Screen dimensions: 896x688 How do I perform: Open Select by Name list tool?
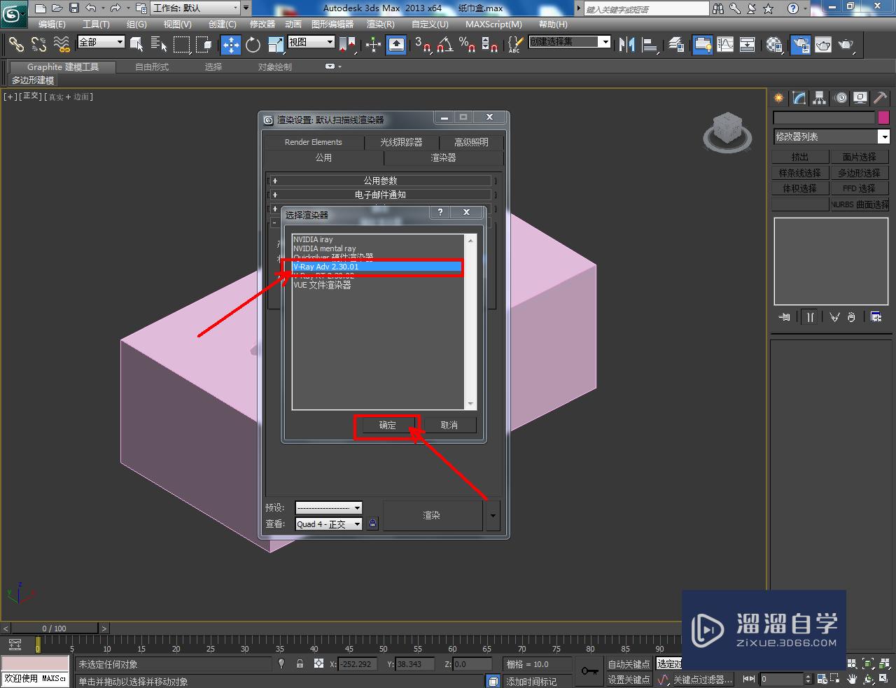[159, 45]
